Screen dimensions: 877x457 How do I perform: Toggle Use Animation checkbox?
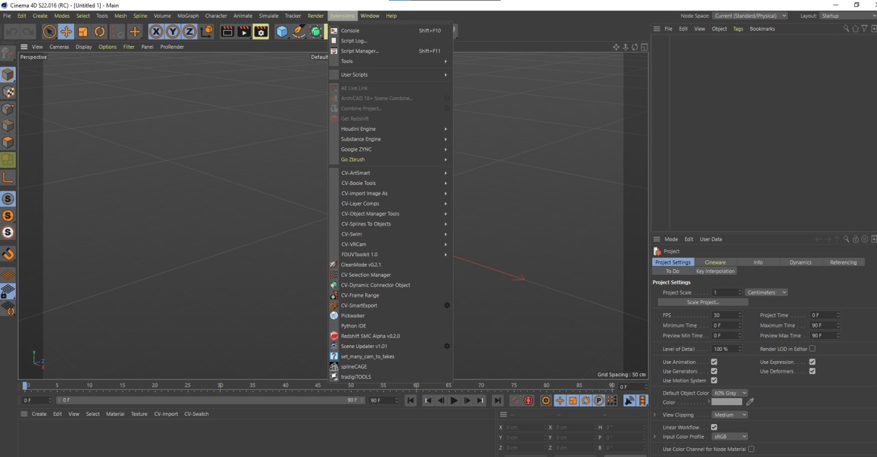coord(714,362)
